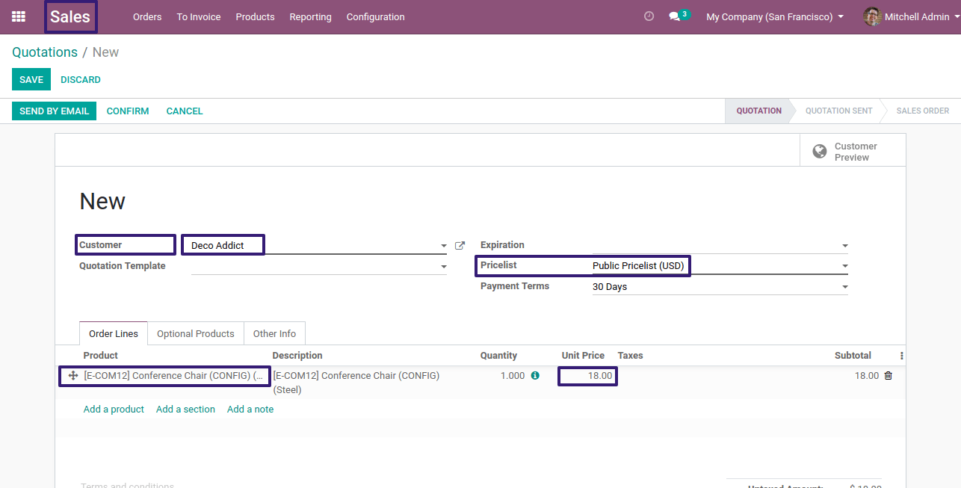Click the Quotations breadcrumb link
The height and width of the screenshot is (488, 961).
(x=45, y=52)
